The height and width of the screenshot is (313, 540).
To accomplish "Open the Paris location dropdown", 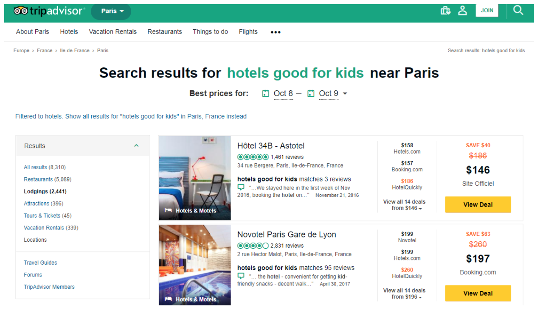I will click(111, 11).
